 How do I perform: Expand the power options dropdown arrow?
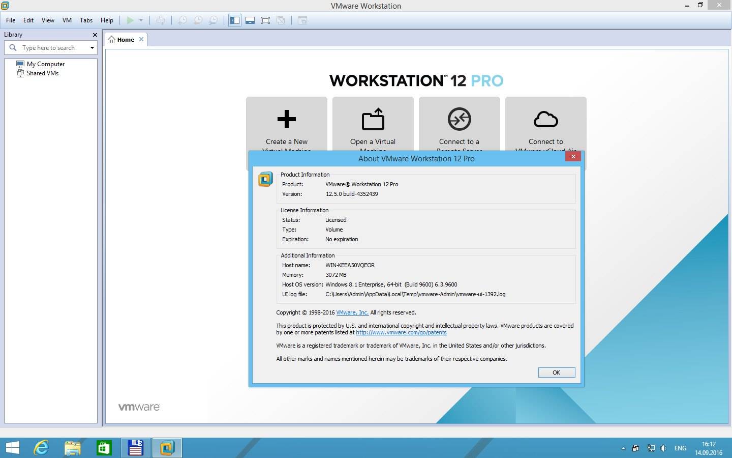[141, 20]
